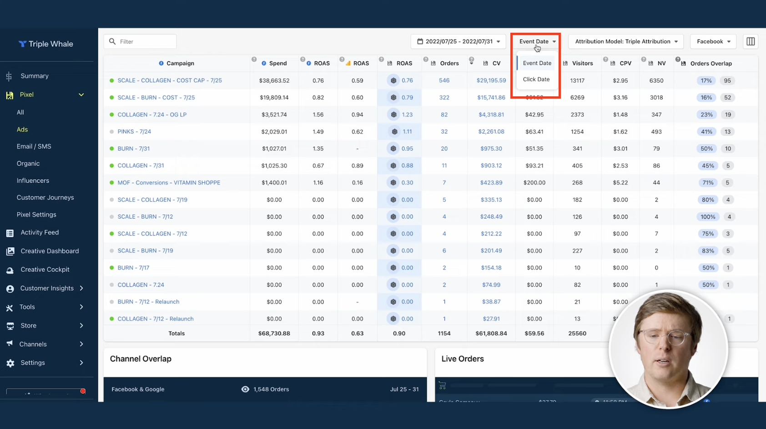Image resolution: width=766 pixels, height=429 pixels.
Task: Choose Click Date from the open menu
Action: 536,79
